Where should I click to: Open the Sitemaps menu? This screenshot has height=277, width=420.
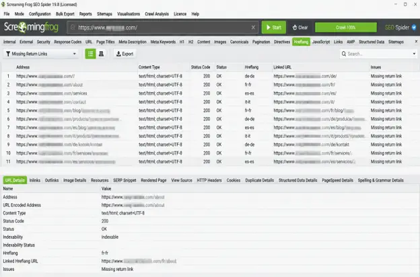[x=104, y=14]
